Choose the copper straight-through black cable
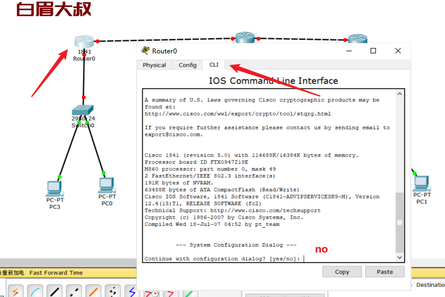Viewport: 445px width, 297px height. pos(54,292)
